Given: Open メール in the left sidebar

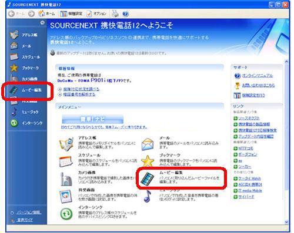Looking at the screenshot, I should (21, 46).
